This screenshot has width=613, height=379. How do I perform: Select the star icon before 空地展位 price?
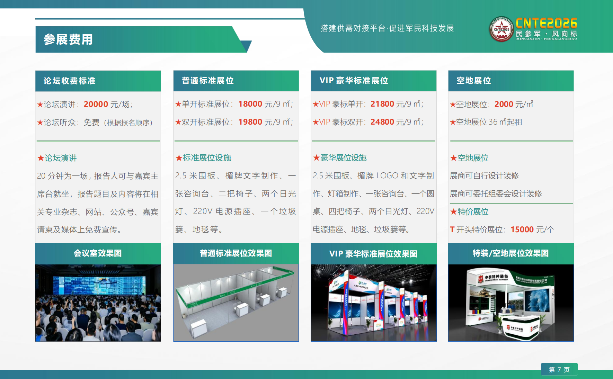(453, 104)
